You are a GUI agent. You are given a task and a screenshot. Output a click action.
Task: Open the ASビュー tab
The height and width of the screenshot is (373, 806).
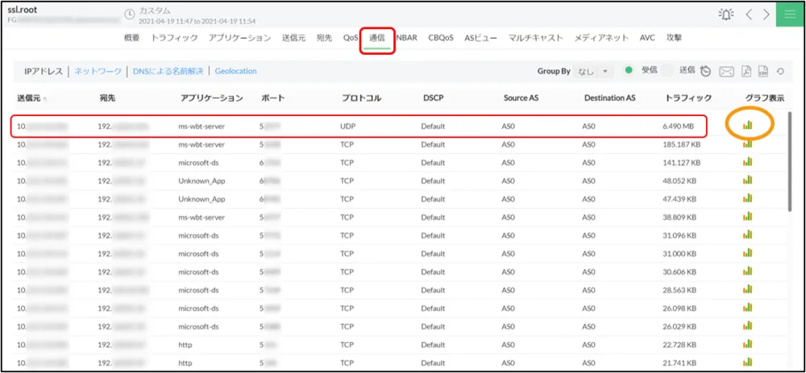pyautogui.click(x=480, y=38)
